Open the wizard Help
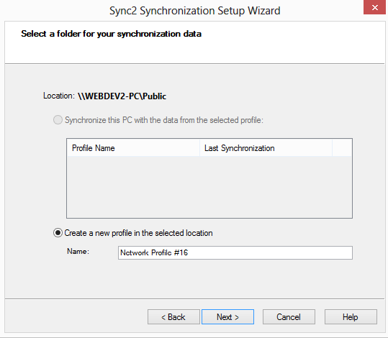The width and height of the screenshot is (388, 338). (x=351, y=316)
